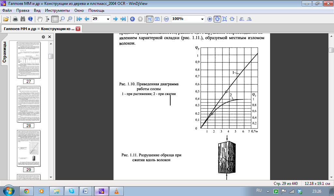
Task: Go to previous page arrow
Action: click(x=87, y=19)
